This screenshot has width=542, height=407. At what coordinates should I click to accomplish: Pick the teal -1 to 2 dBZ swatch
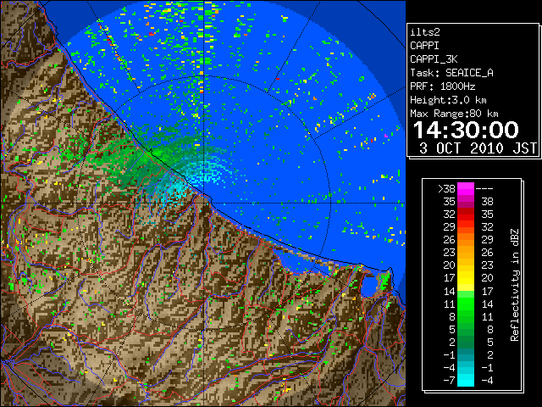(466, 354)
